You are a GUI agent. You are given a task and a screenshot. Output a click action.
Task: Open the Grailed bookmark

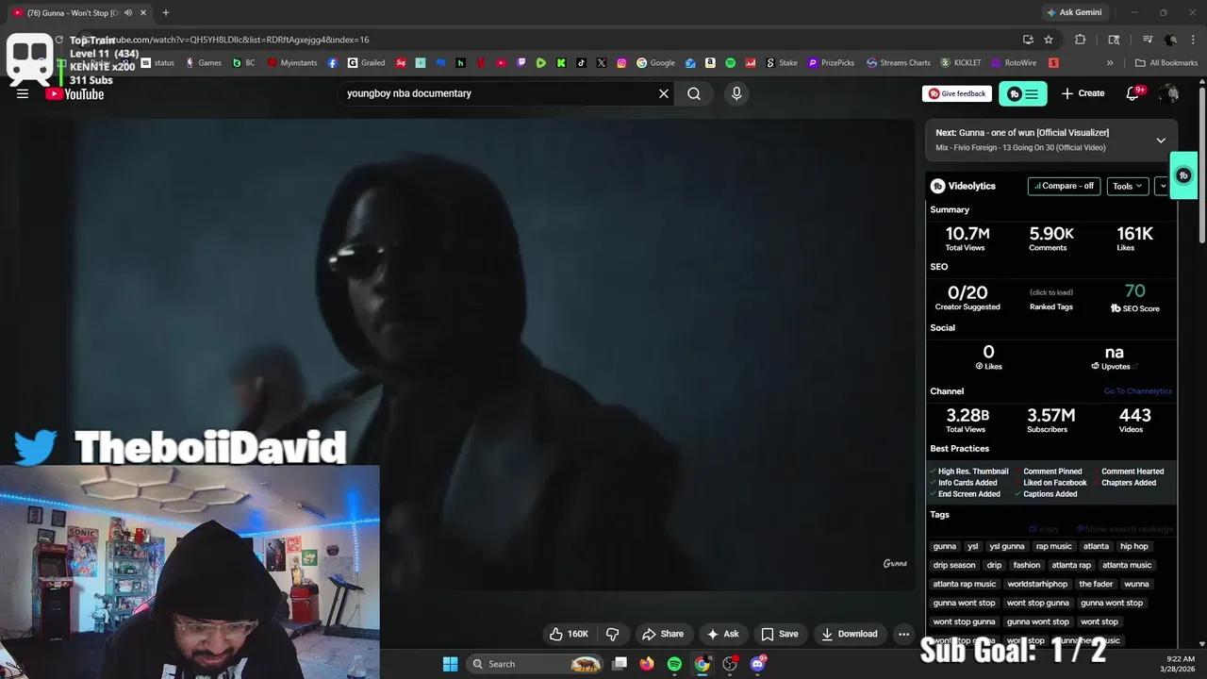click(x=366, y=63)
